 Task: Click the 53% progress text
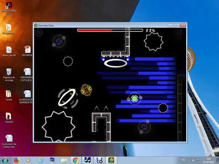151,31
